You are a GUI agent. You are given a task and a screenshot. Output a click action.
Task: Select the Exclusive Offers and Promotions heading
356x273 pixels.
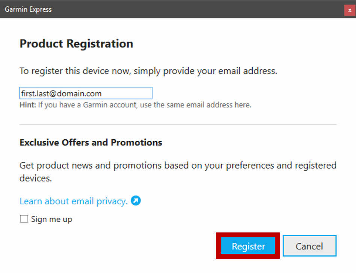pos(91,143)
